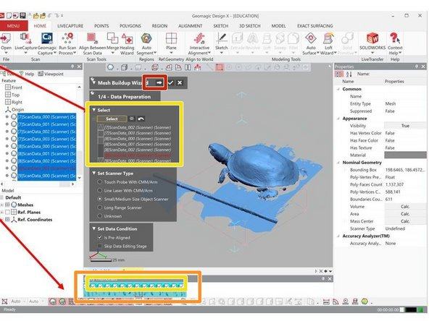Click the Material property field in Properties

point(405,155)
